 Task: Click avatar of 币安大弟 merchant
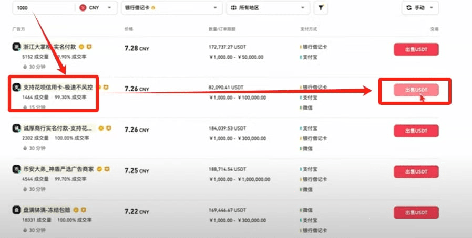16,169
